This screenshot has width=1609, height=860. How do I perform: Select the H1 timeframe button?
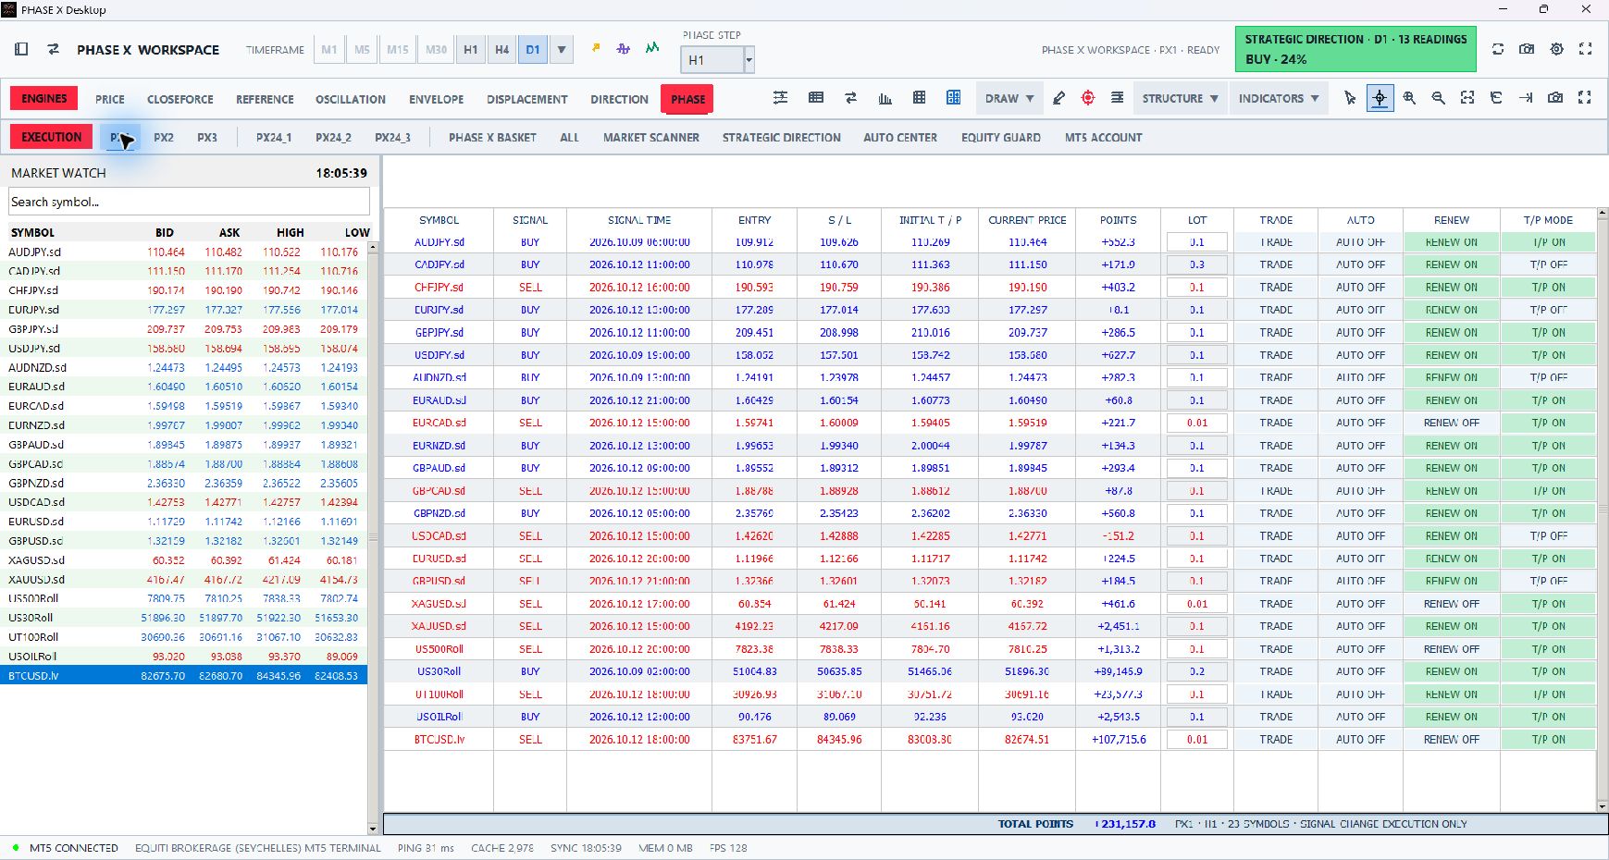tap(471, 50)
